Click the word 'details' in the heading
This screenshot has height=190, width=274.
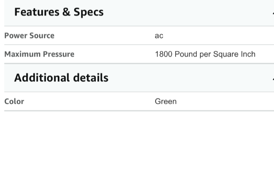[91, 78]
